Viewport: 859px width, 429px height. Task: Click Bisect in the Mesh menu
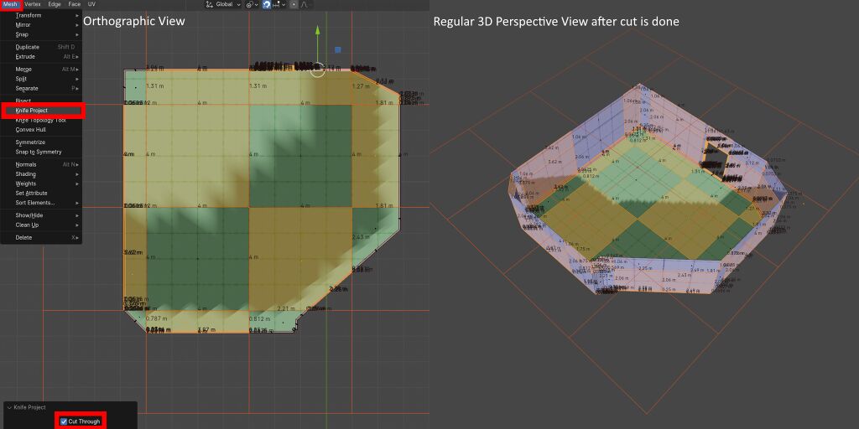tap(23, 101)
